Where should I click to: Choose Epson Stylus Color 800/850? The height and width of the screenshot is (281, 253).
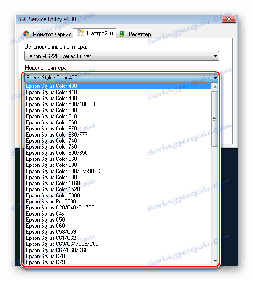tap(118, 153)
